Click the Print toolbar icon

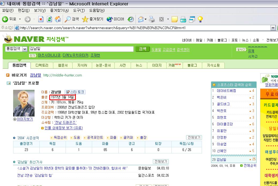[x=152, y=19]
